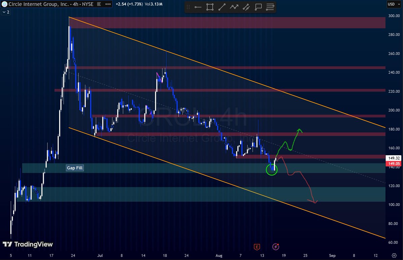
Task: Grab the favorites toolbar drag handle
Action: click(x=189, y=7)
